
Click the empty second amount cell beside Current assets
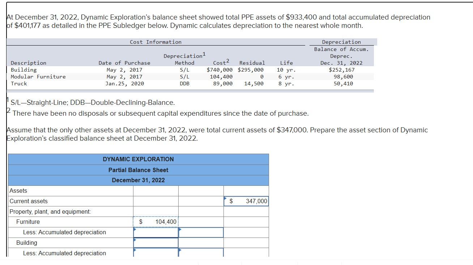click(x=201, y=201)
